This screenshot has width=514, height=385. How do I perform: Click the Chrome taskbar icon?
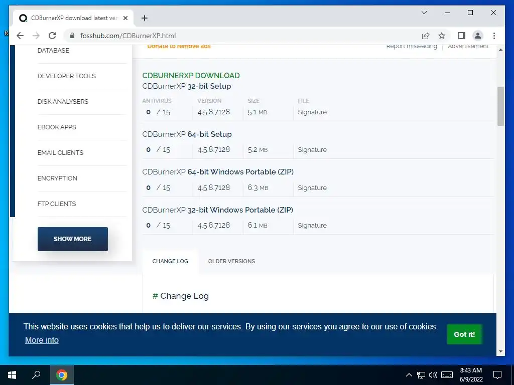click(x=61, y=375)
